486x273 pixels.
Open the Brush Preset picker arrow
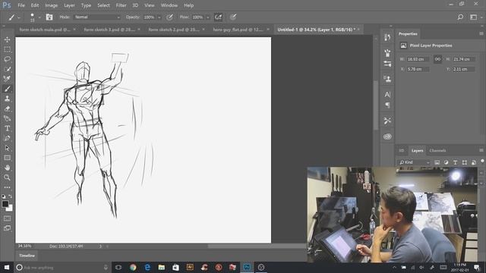tap(39, 17)
